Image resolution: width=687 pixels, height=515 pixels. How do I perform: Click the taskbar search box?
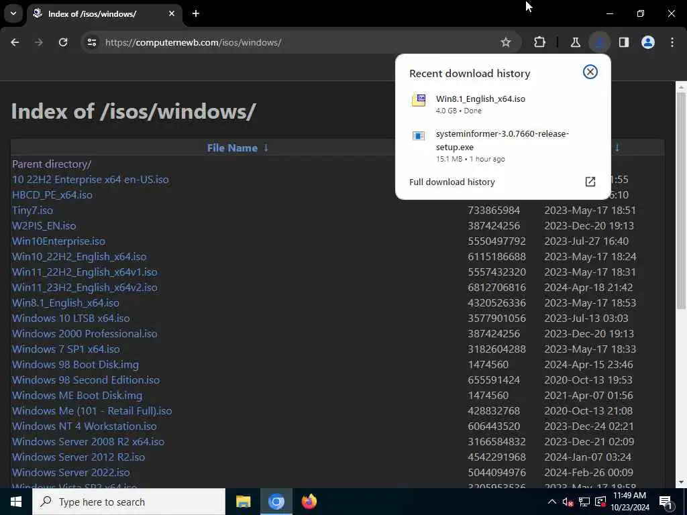(129, 502)
